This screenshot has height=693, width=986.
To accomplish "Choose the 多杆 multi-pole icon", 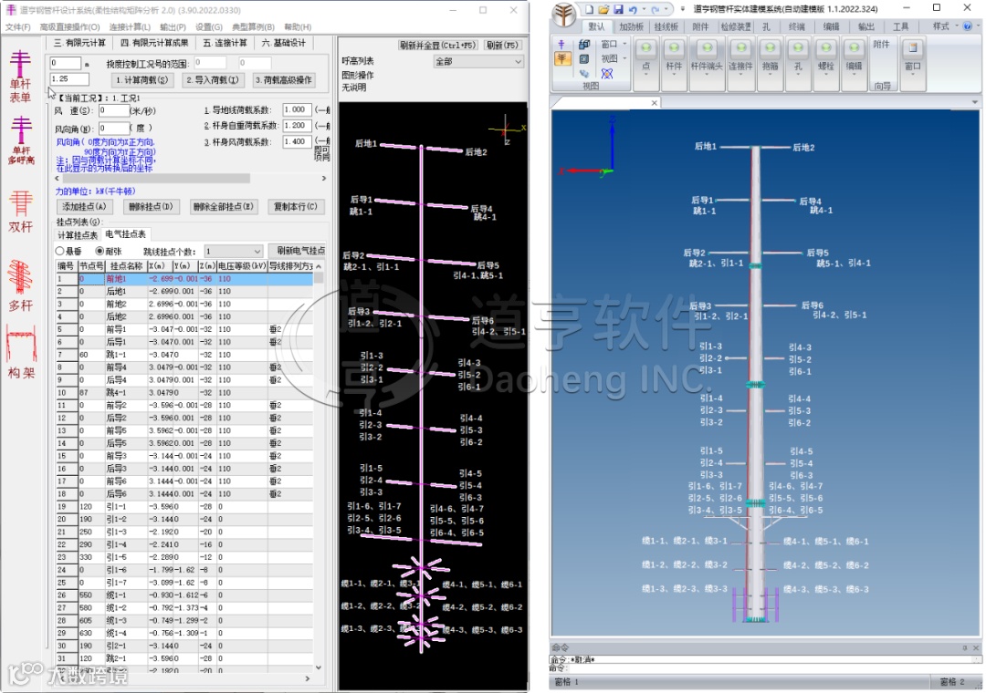I will [x=20, y=281].
